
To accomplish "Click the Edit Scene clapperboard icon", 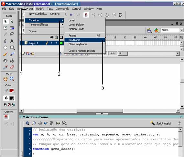I will click(149, 31).
